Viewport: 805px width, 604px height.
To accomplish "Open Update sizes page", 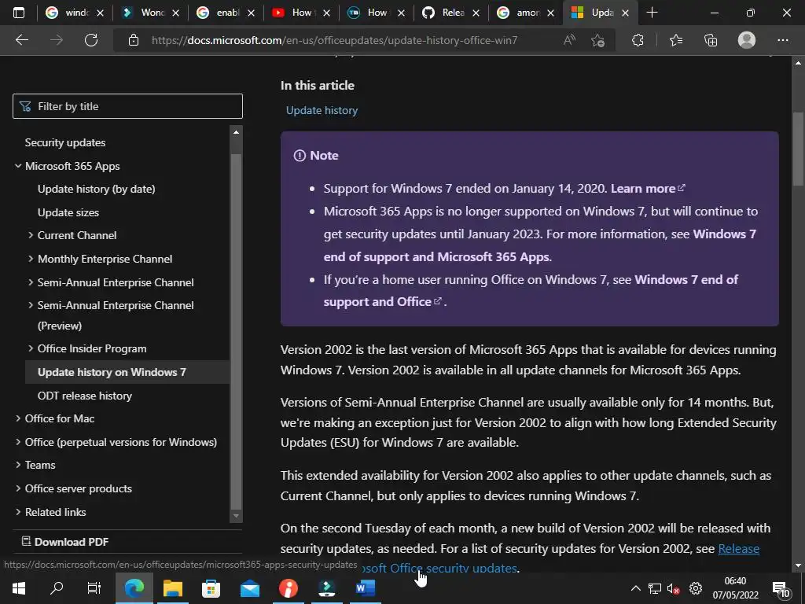I will point(68,212).
